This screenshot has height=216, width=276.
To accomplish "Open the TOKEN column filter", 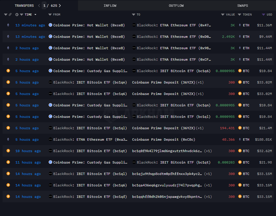I will pos(239,15).
